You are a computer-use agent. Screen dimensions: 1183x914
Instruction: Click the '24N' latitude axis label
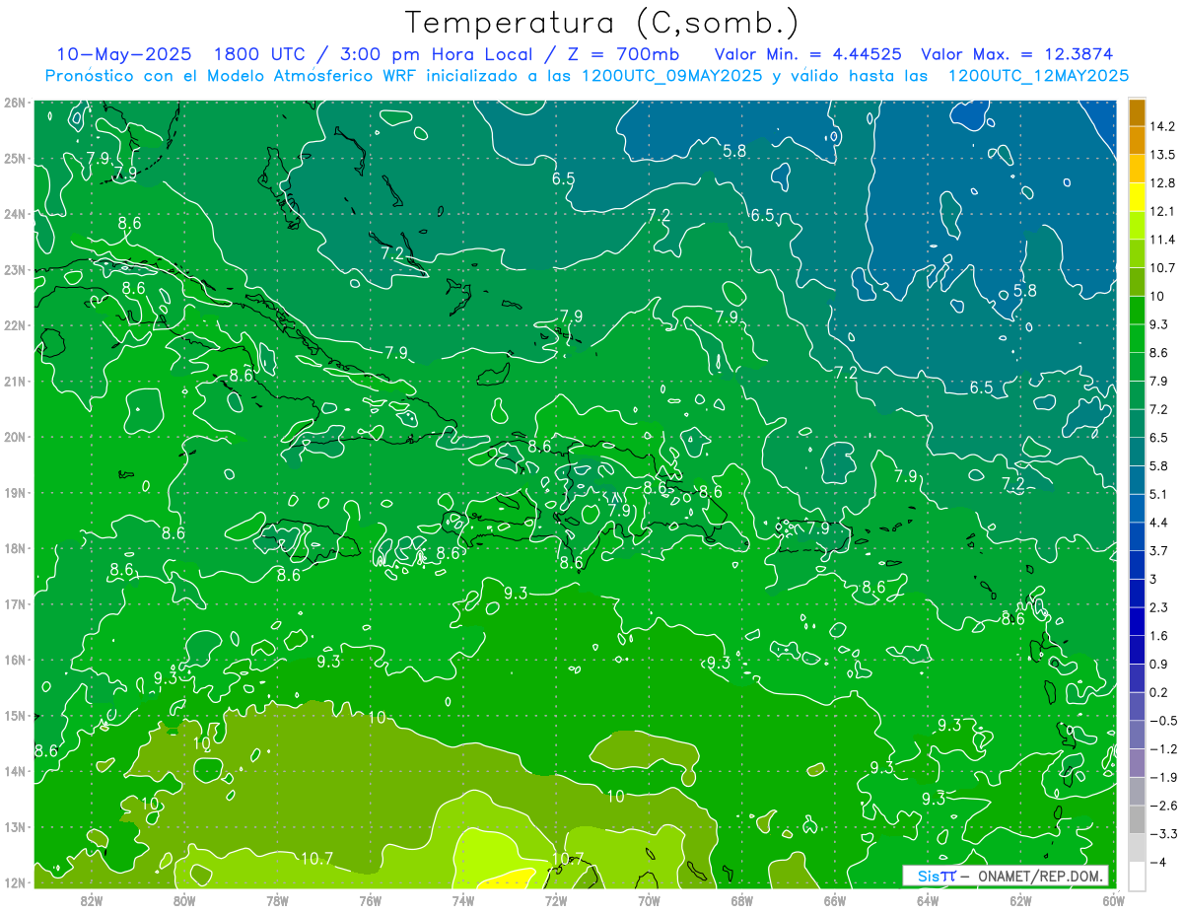pyautogui.click(x=15, y=213)
